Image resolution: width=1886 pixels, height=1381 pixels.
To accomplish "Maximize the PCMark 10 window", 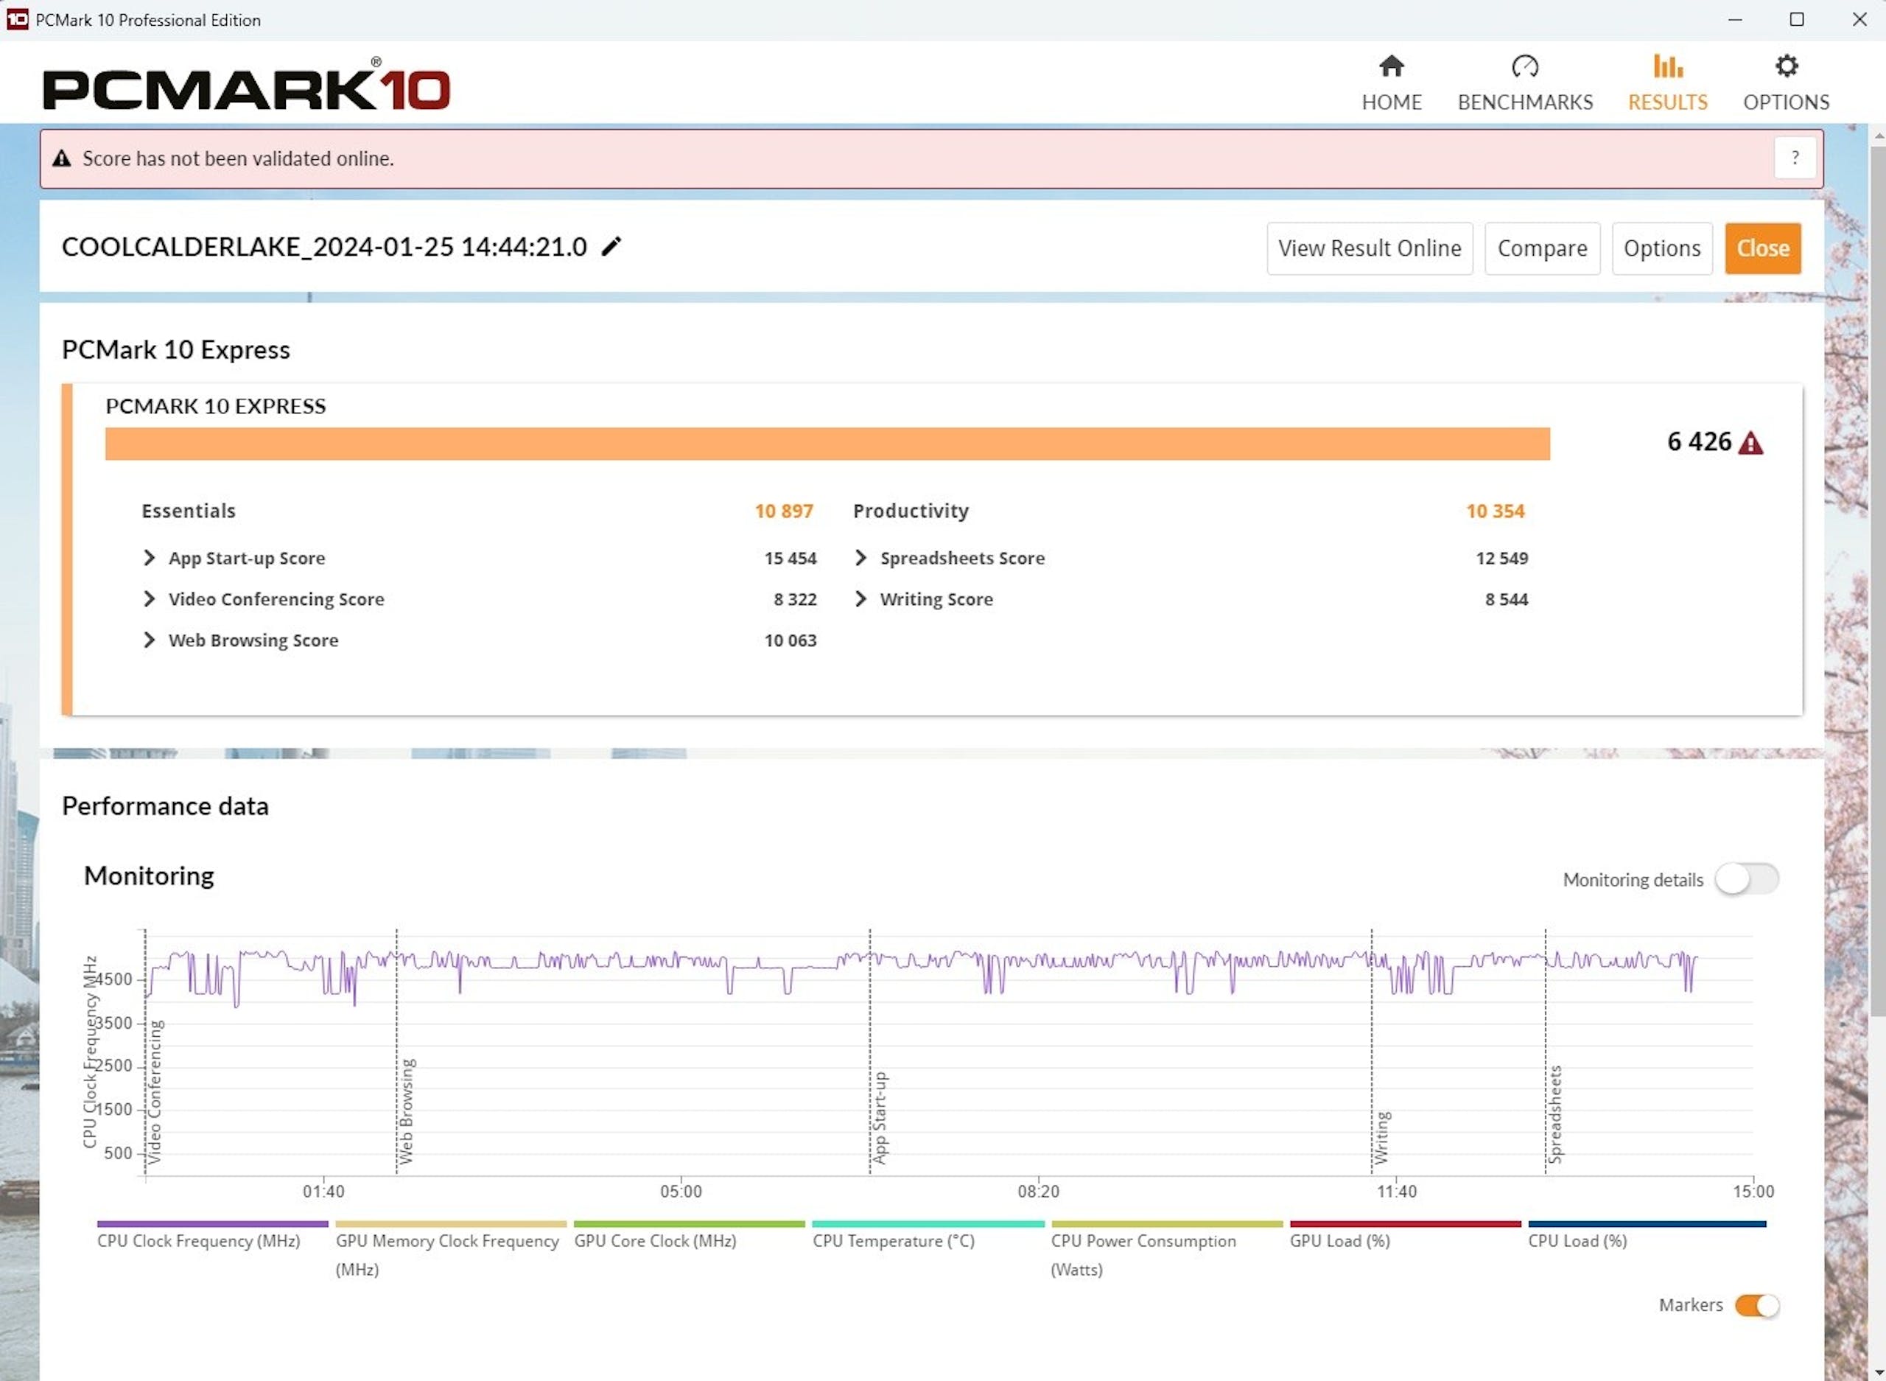I will pos(1797,19).
